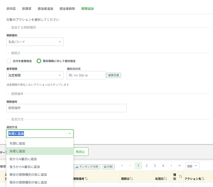
Task: Go to previous page arrow
Action: pos(130,166)
